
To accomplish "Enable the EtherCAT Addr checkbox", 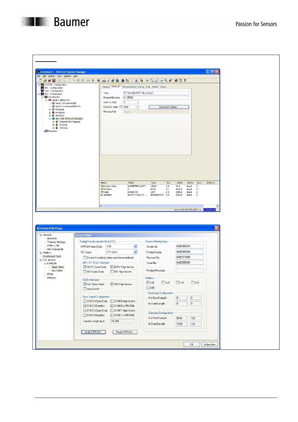I will click(x=121, y=107).
